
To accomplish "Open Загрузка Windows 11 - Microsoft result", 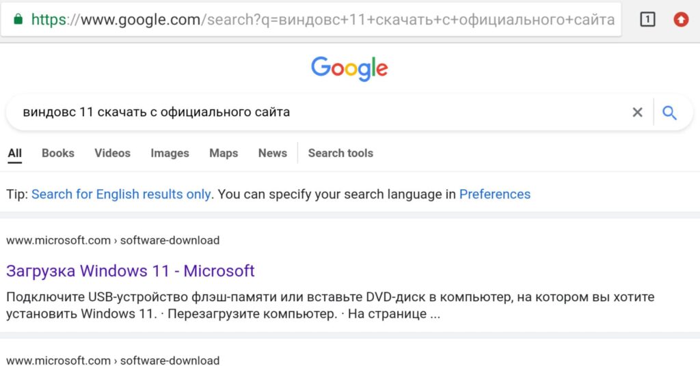I will 131,271.
